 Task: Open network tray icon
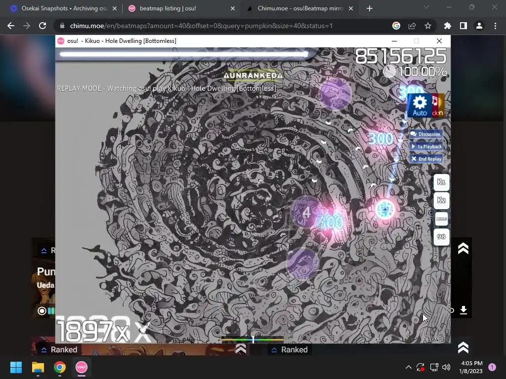(x=434, y=367)
